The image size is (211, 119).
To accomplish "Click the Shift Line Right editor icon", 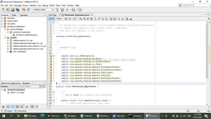I will point(115,19).
